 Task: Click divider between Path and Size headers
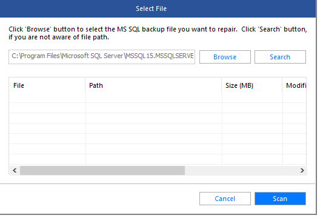click(x=222, y=85)
